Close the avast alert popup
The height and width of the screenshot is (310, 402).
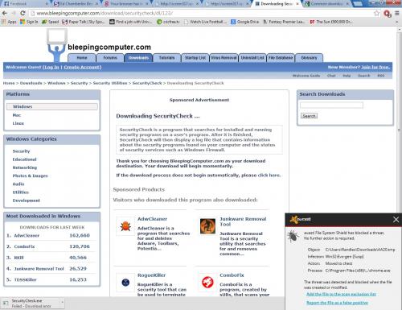click(396, 220)
